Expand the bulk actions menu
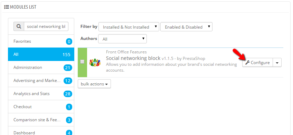 point(94,84)
